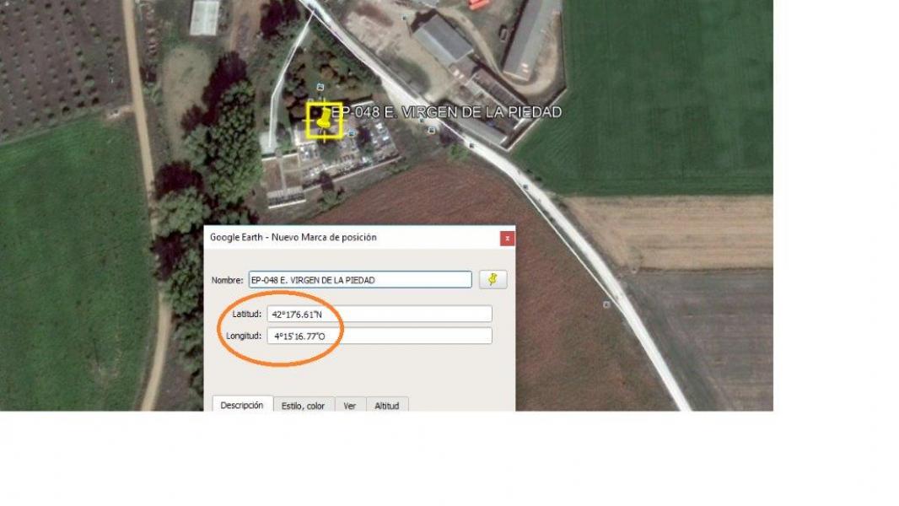899x506 pixels.
Task: Click the photo icon on the lower road
Action: tap(606, 304)
